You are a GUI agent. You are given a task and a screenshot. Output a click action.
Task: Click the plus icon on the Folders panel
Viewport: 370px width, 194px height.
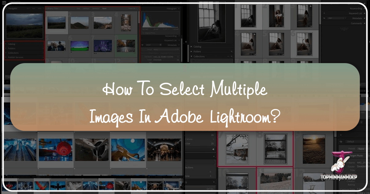(43, 48)
